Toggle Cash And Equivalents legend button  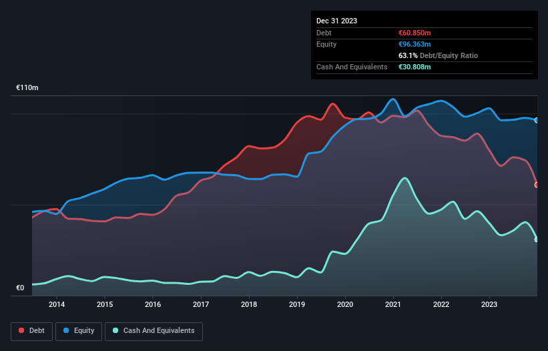point(154,331)
